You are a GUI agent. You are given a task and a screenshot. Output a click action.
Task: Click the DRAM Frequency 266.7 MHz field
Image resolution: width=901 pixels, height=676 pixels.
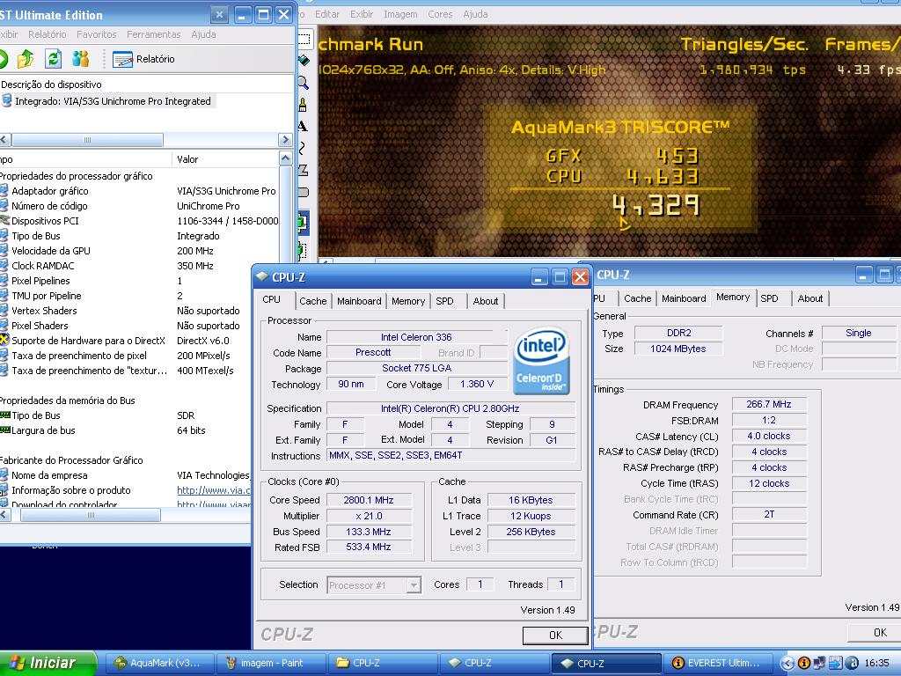(x=769, y=404)
